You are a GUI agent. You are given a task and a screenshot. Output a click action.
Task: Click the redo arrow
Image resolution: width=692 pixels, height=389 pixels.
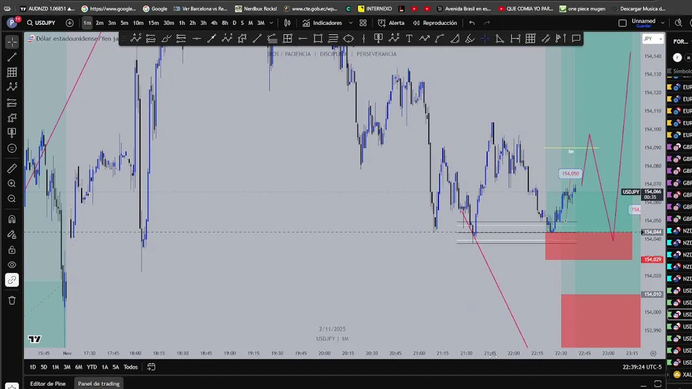click(x=487, y=23)
